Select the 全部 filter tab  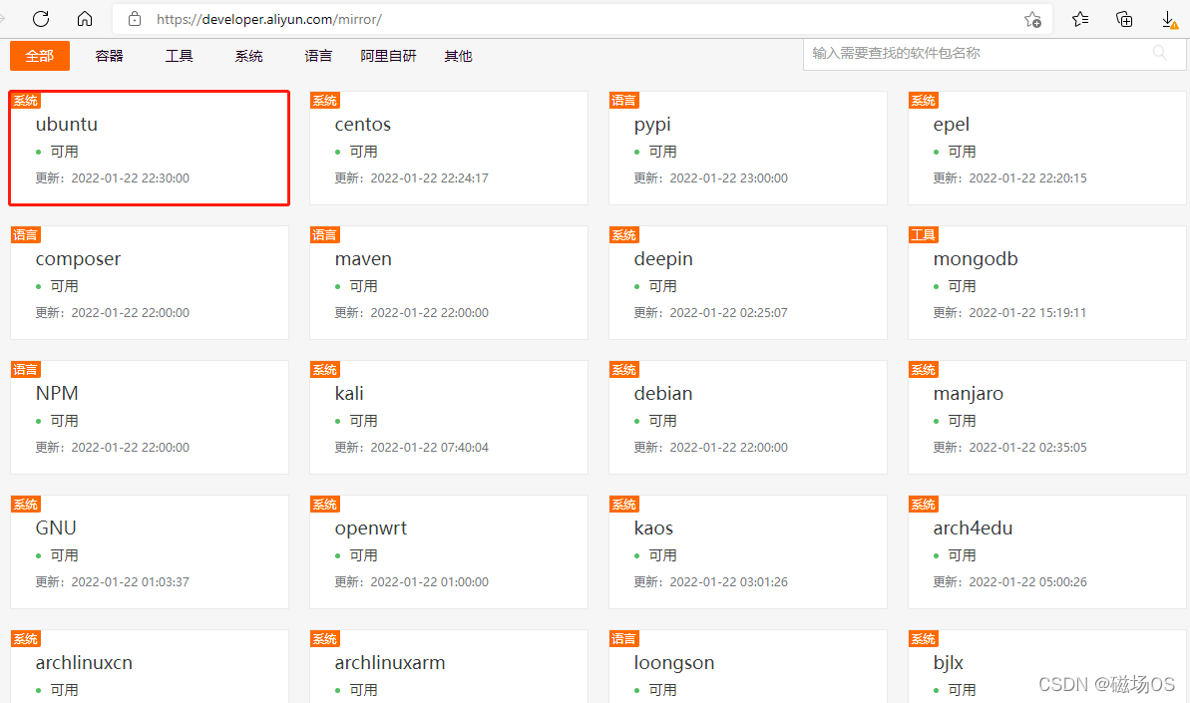(x=40, y=56)
